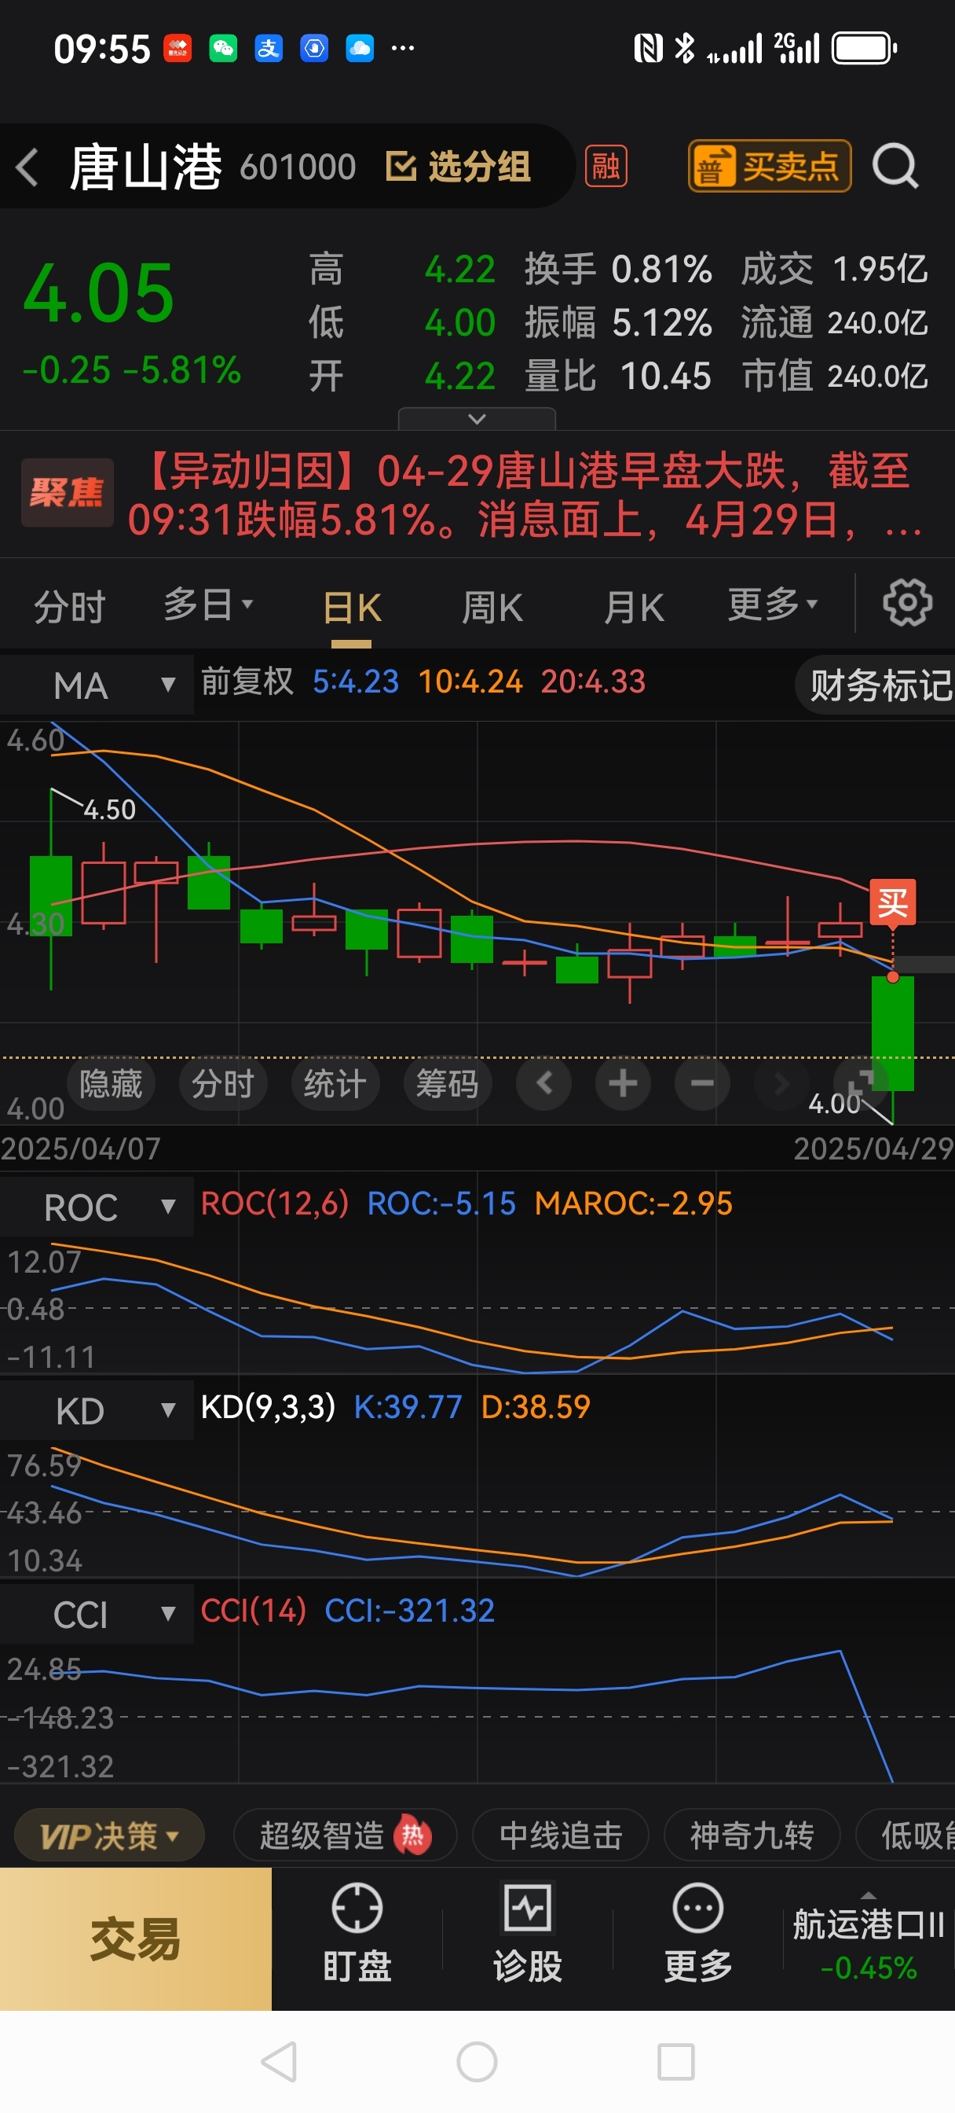This screenshot has width=955, height=2113.
Task: Open chart settings gear icon
Action: click(906, 604)
